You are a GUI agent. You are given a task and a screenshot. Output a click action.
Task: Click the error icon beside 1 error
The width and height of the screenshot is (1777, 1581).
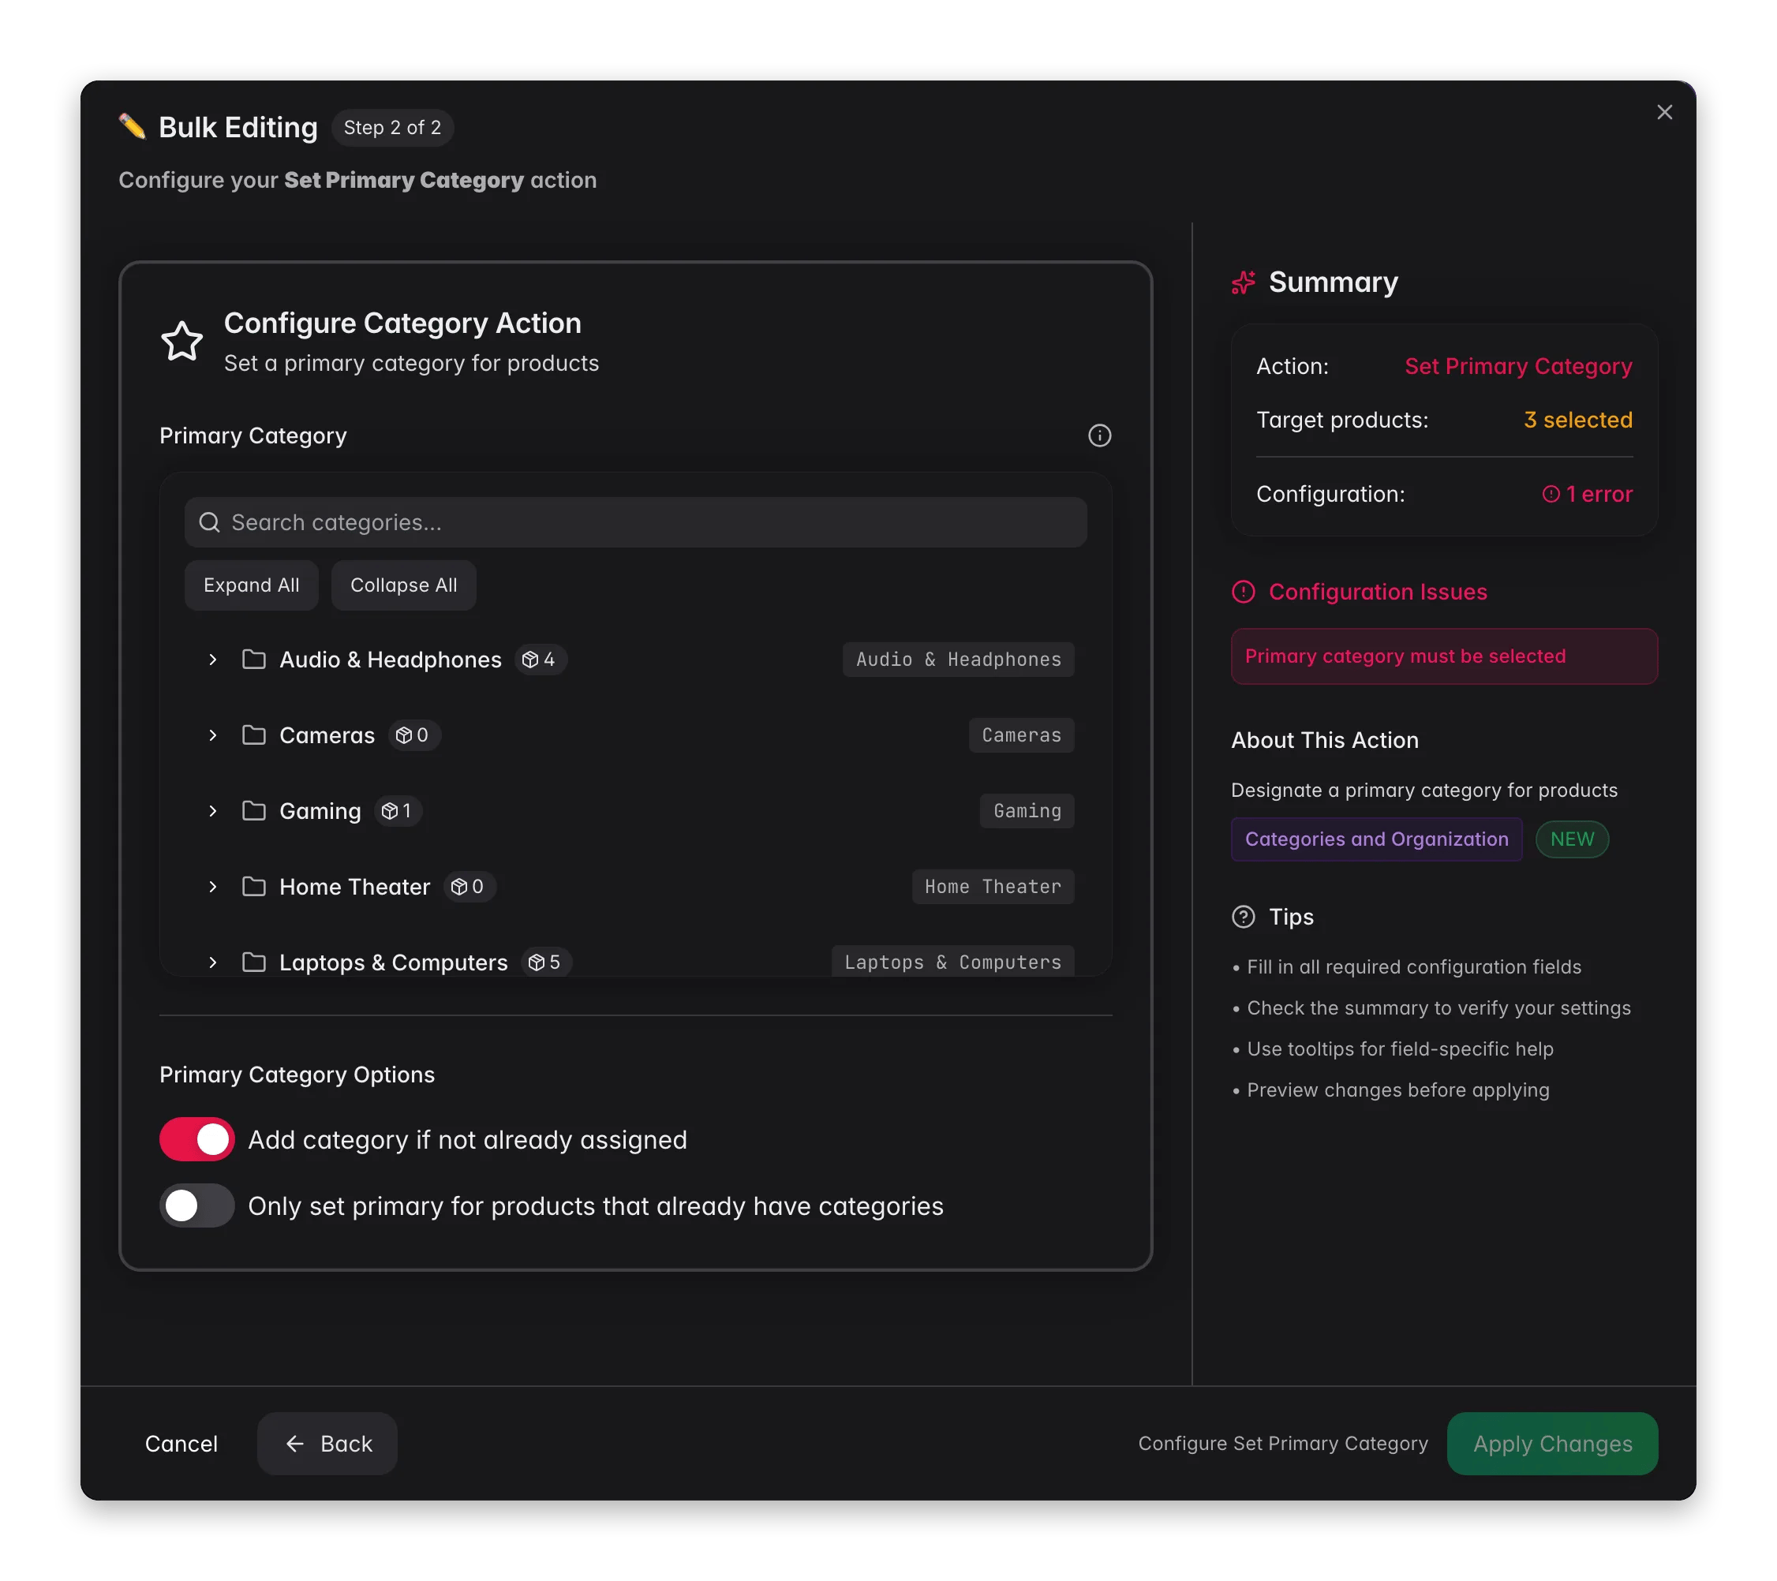coord(1550,495)
